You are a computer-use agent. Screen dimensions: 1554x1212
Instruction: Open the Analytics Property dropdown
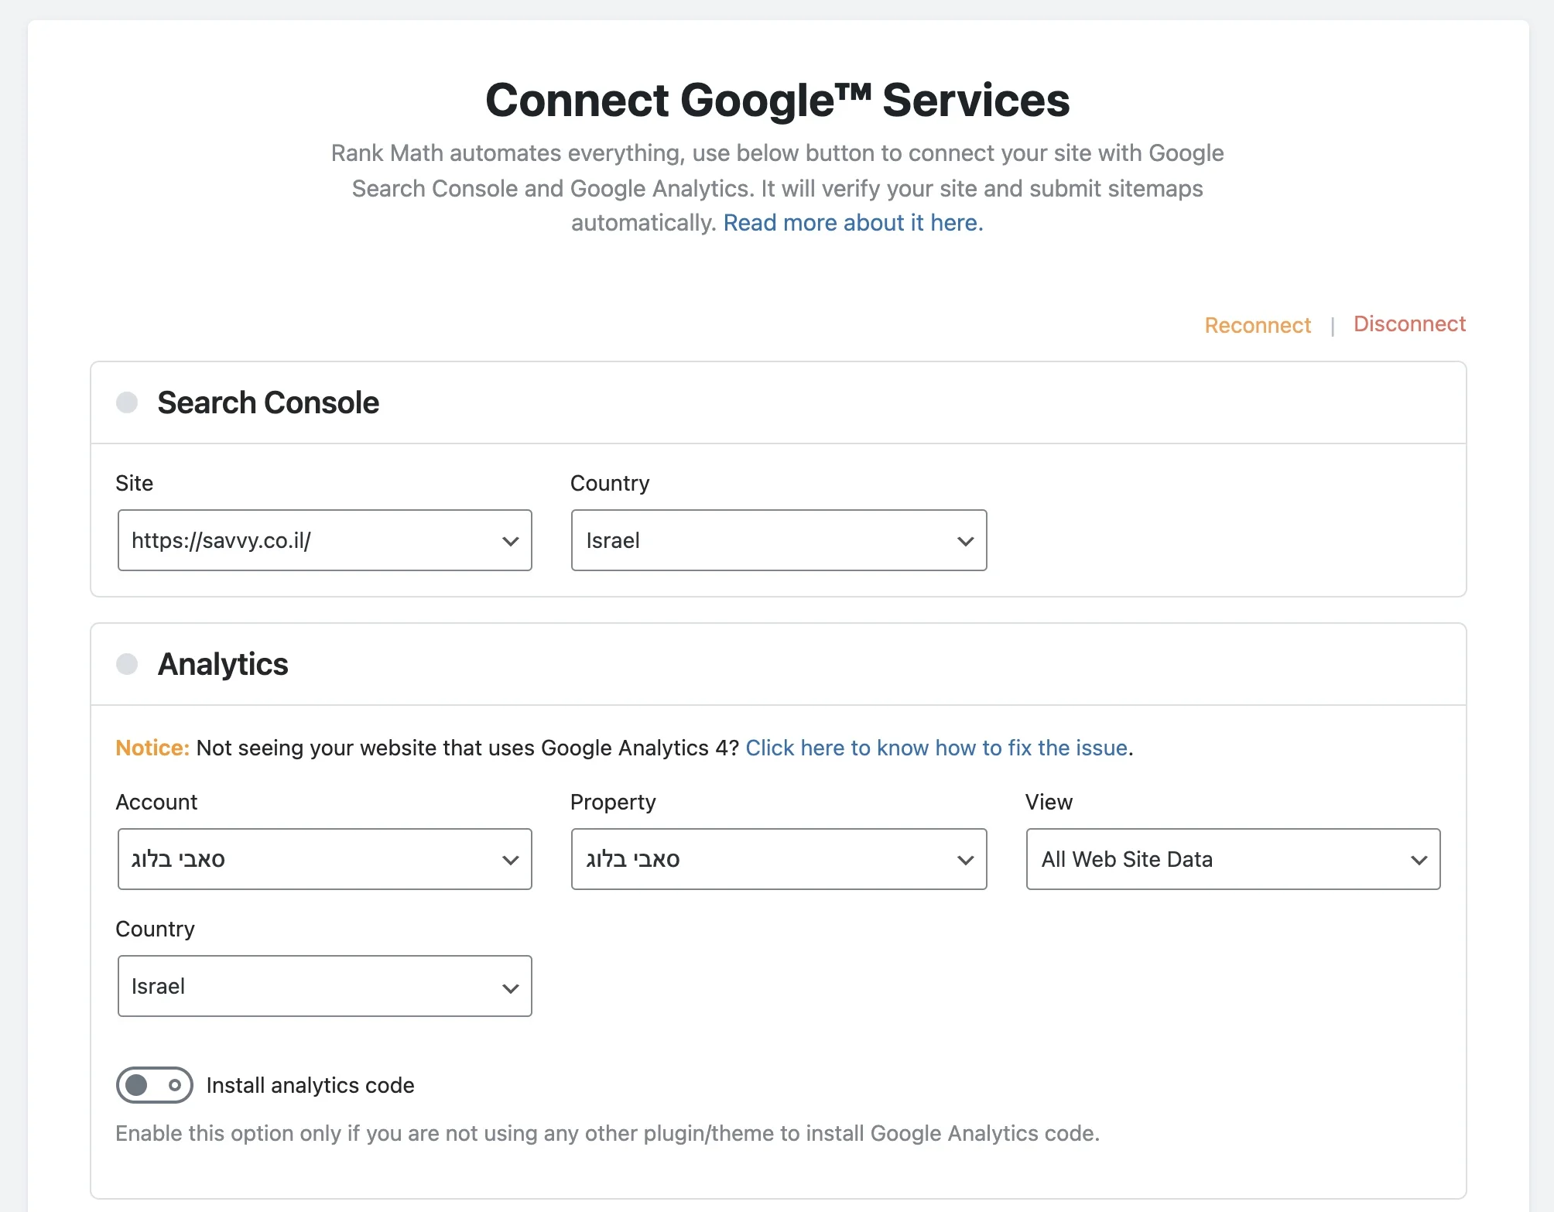click(x=779, y=859)
